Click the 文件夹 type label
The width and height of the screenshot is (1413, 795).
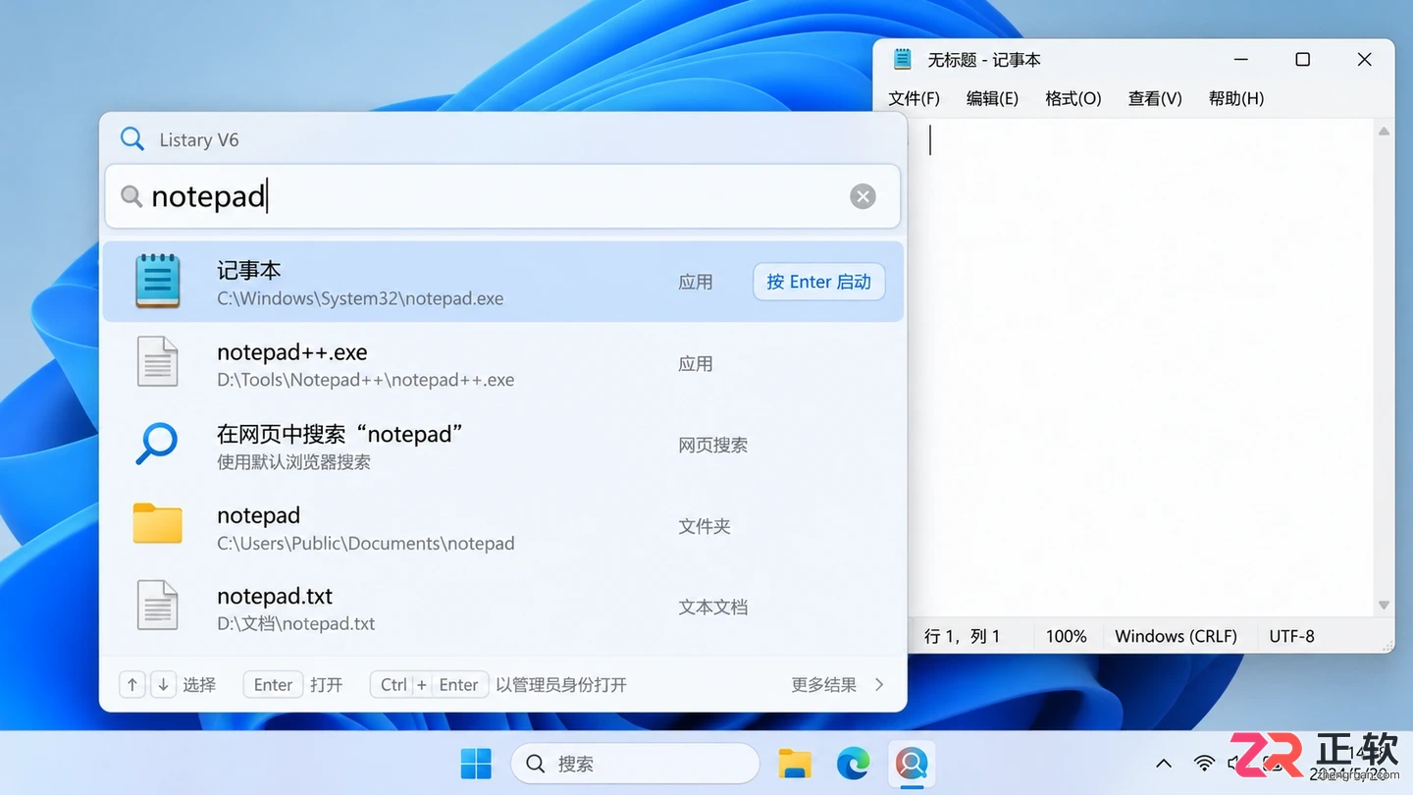(705, 526)
